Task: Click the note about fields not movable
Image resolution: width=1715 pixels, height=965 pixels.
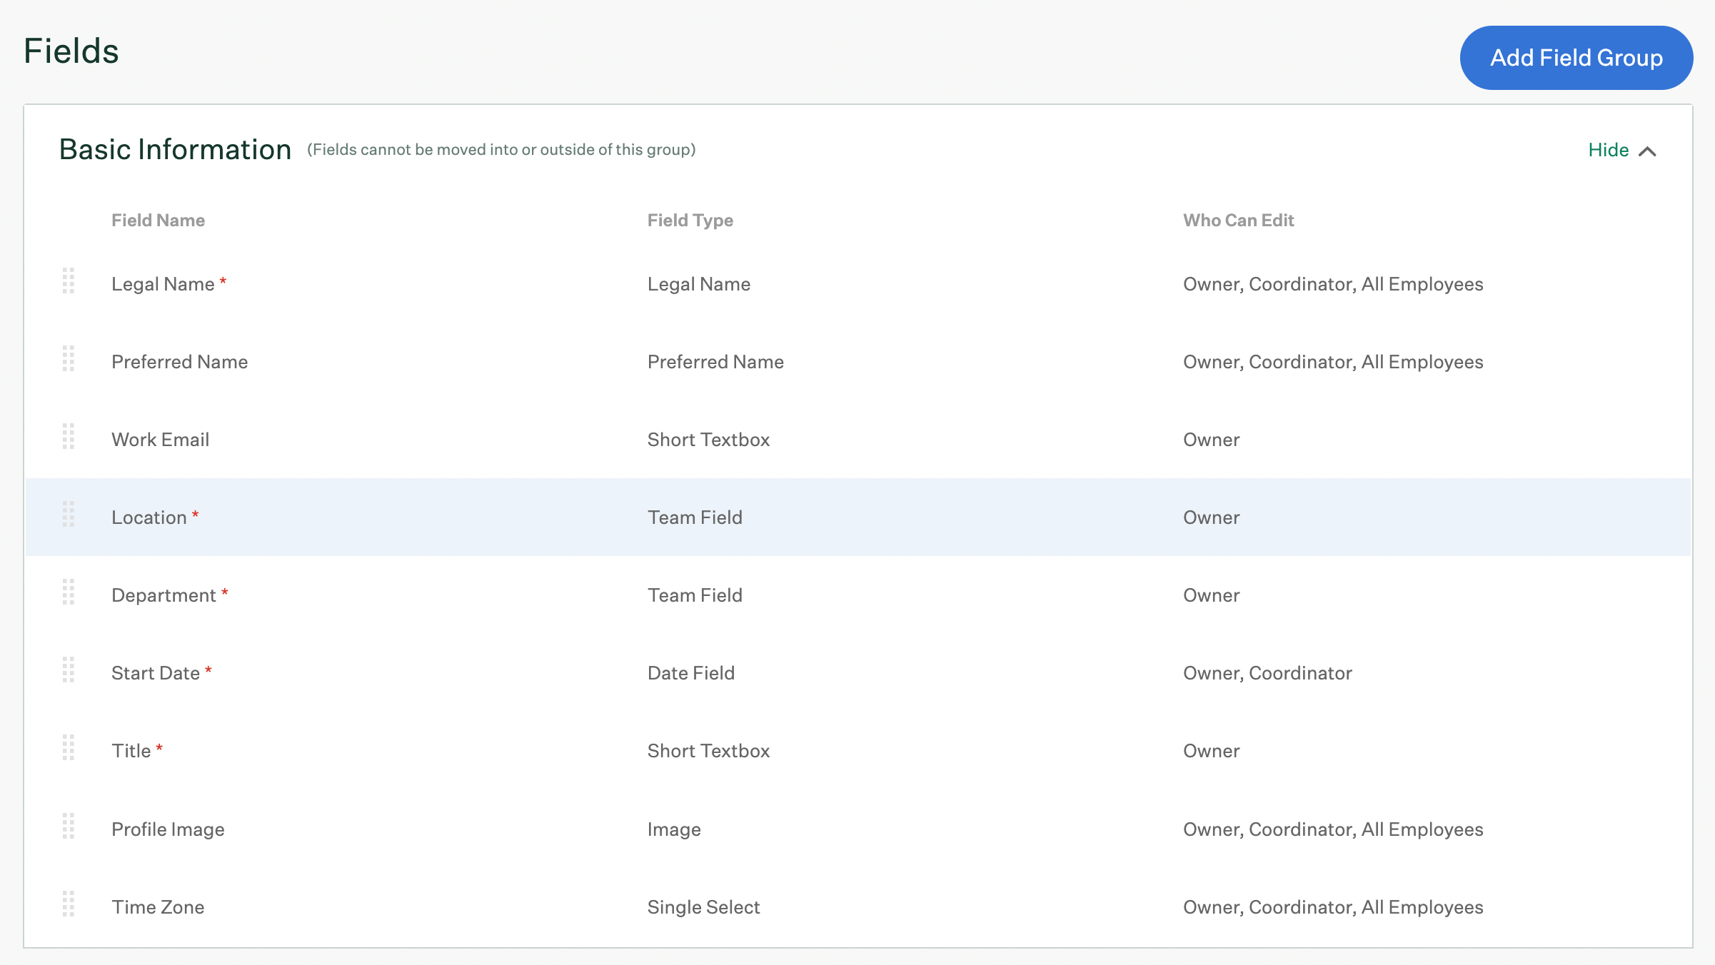Action: (501, 150)
